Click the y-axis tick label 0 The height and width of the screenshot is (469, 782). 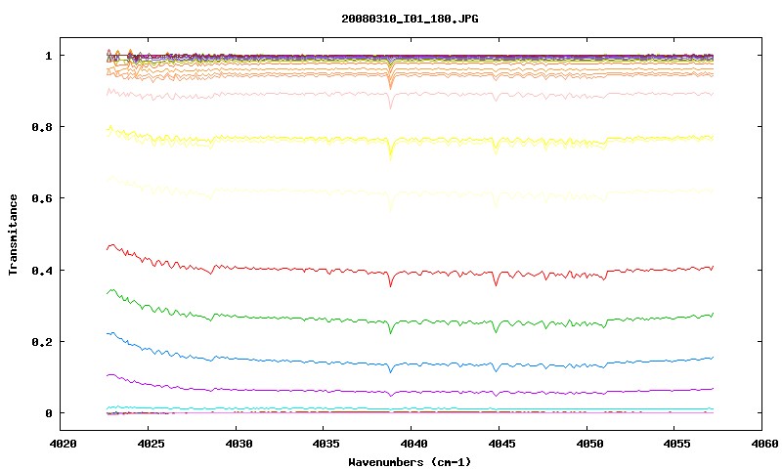coord(48,413)
